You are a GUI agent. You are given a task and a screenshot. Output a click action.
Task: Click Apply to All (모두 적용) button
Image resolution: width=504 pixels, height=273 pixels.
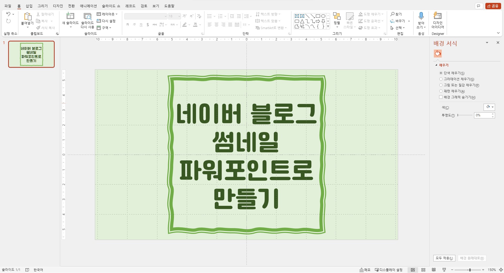click(x=444, y=258)
